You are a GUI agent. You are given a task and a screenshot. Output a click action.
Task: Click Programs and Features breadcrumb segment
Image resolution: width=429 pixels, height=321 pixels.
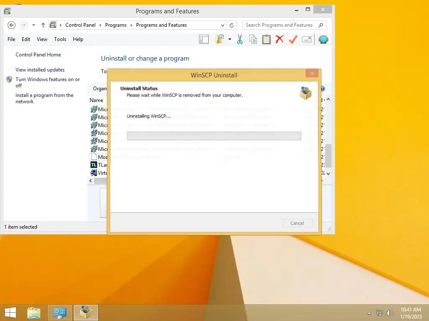161,25
